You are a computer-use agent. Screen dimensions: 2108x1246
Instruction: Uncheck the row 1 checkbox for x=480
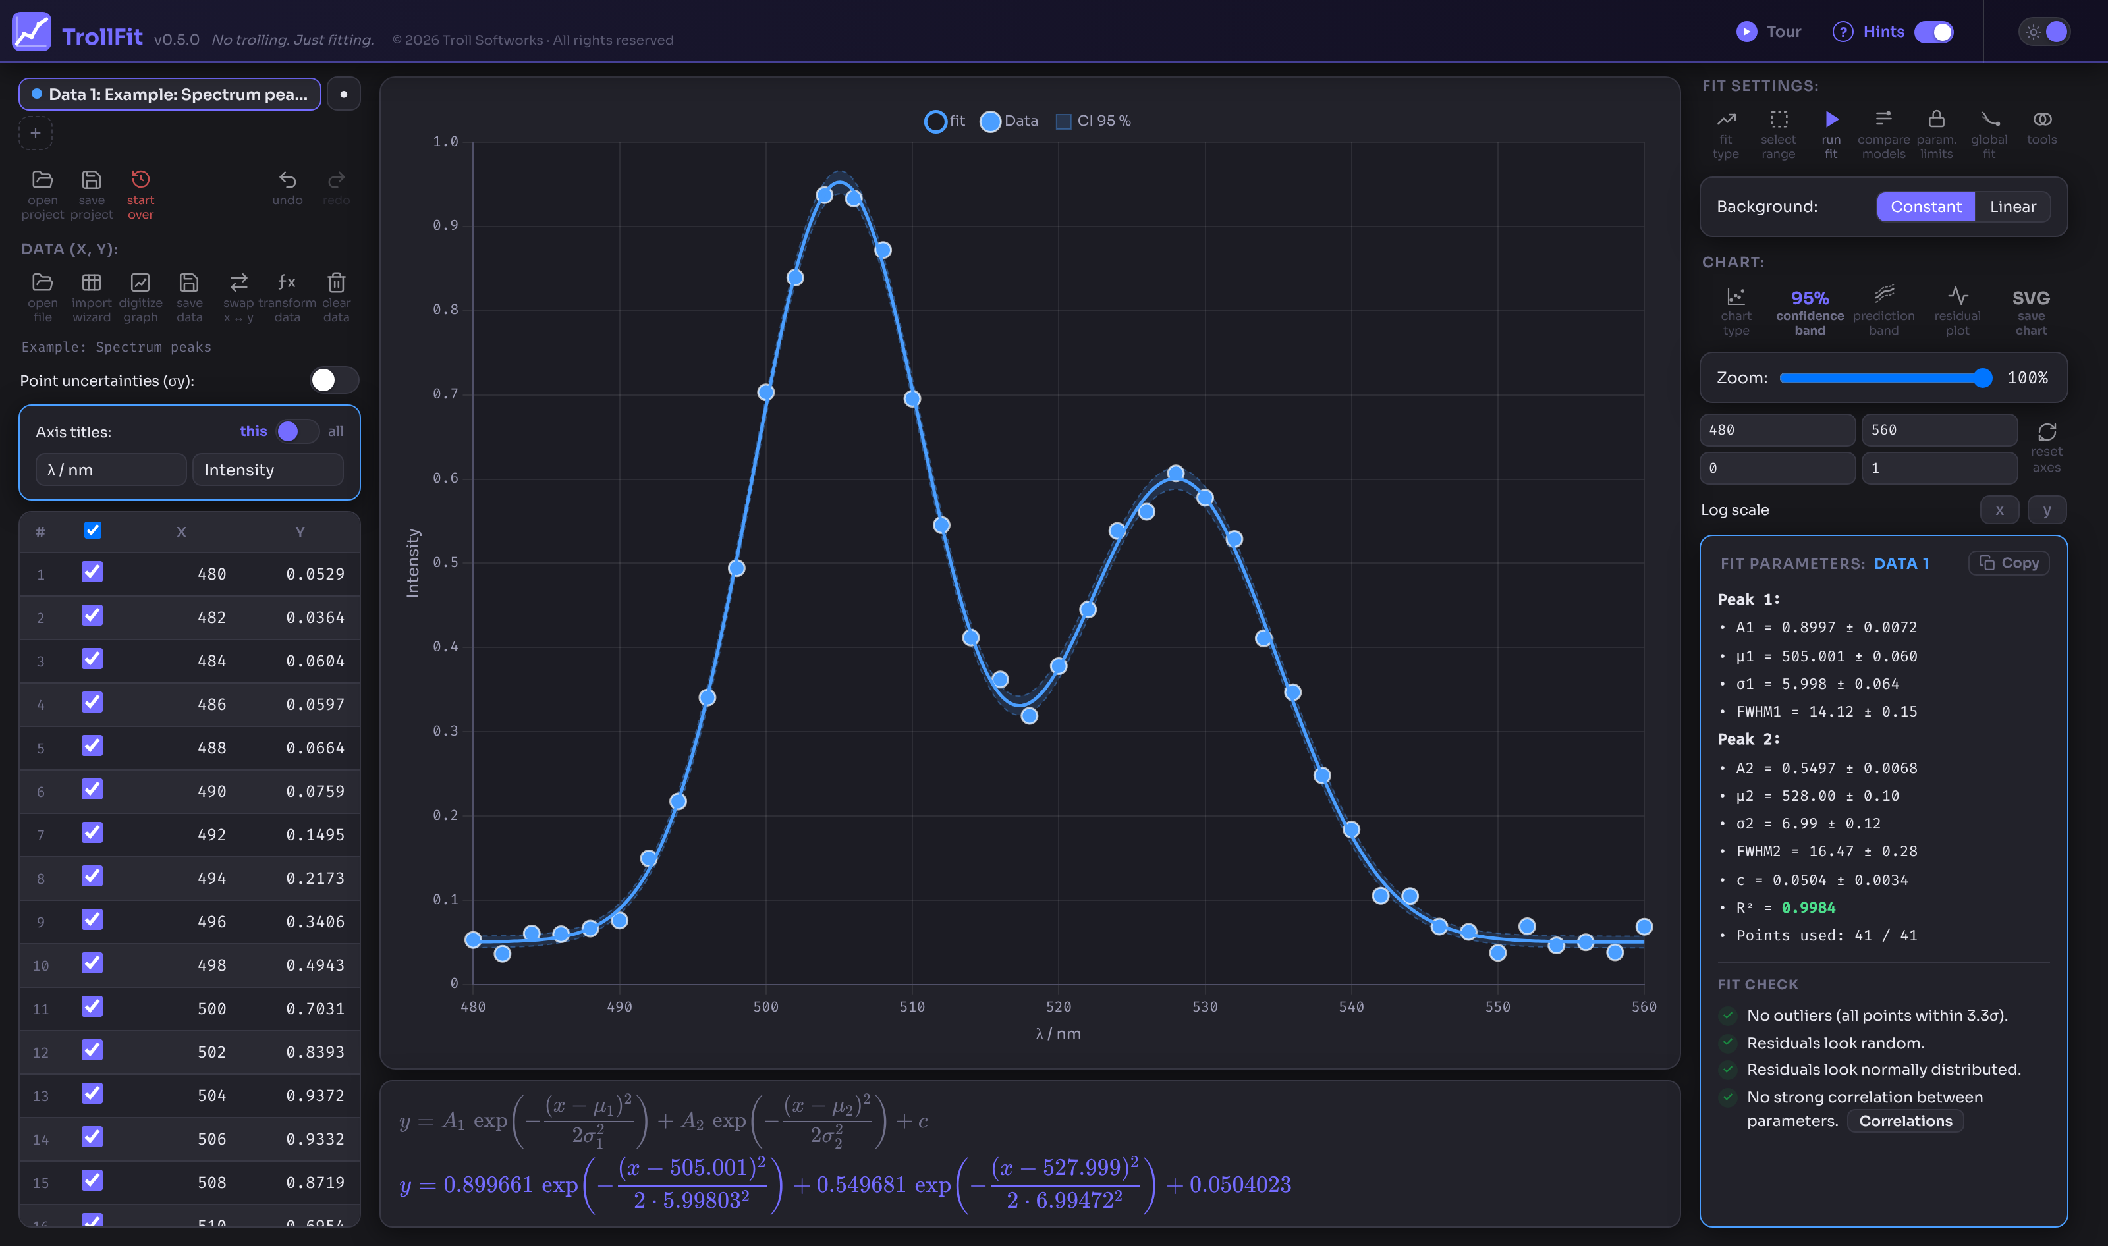[92, 573]
